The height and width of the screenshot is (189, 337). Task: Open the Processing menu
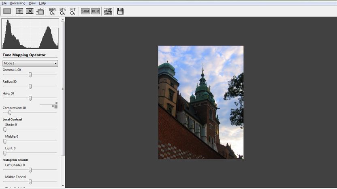point(18,3)
